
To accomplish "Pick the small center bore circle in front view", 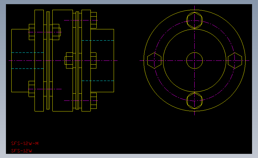I will 195,61.
